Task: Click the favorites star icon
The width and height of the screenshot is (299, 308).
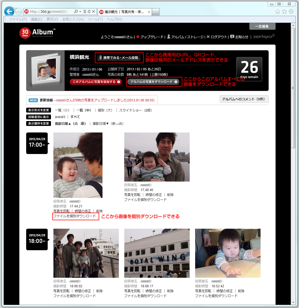Action: 284,11
